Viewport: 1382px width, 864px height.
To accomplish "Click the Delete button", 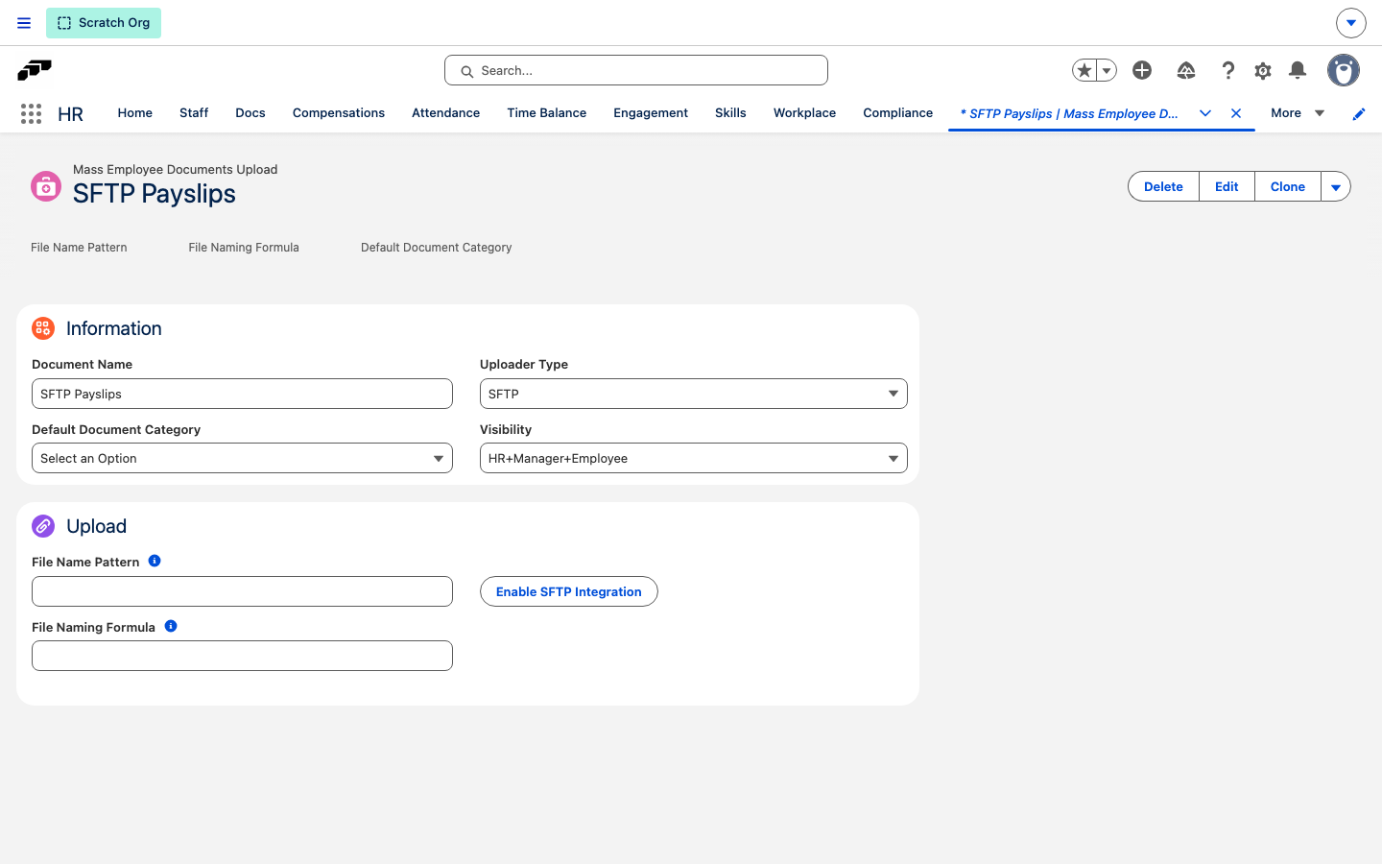I will (x=1163, y=186).
